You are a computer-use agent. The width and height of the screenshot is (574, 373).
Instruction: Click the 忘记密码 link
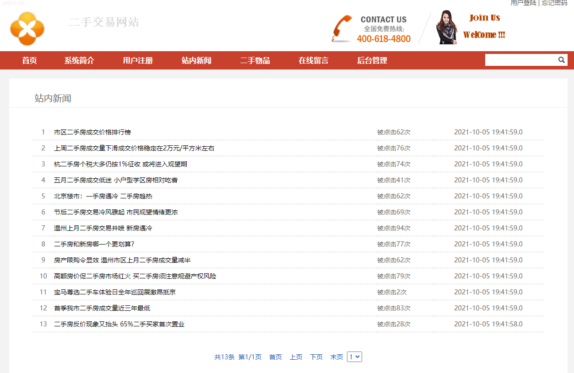point(554,3)
